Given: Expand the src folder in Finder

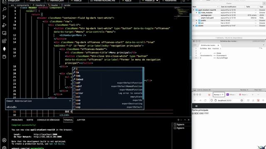Looking at the screenshot, I should point(197,23).
